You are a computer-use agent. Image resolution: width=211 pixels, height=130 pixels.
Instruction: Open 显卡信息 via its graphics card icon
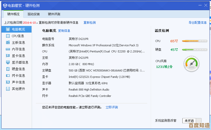(x=8, y=56)
